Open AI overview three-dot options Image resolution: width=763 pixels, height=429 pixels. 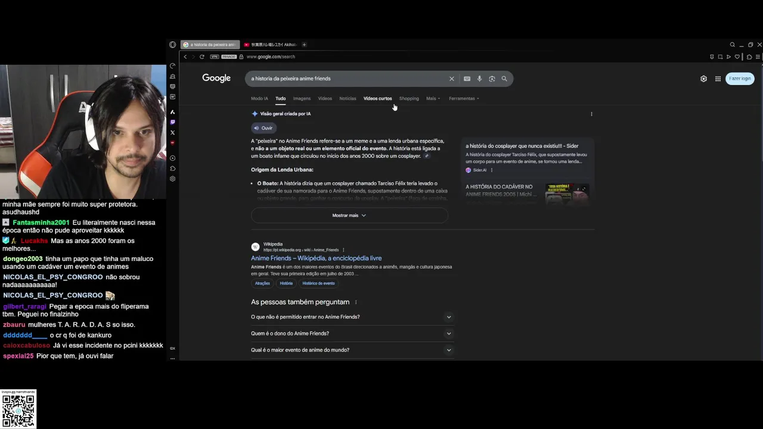coord(591,114)
